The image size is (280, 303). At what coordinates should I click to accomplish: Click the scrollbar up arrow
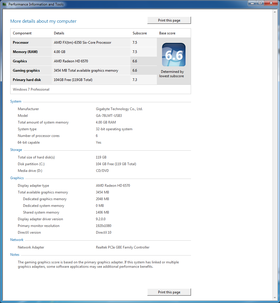pos(275,12)
